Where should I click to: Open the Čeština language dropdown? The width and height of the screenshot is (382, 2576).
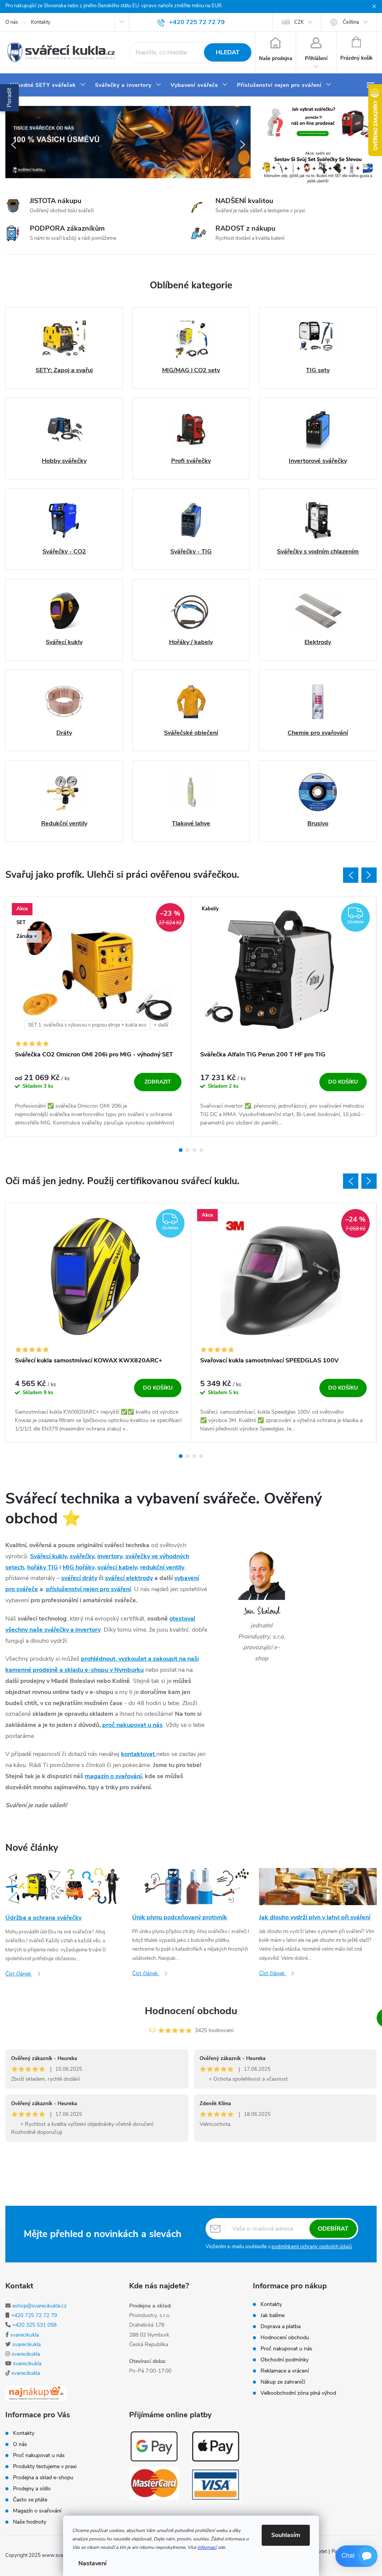pyautogui.click(x=351, y=22)
